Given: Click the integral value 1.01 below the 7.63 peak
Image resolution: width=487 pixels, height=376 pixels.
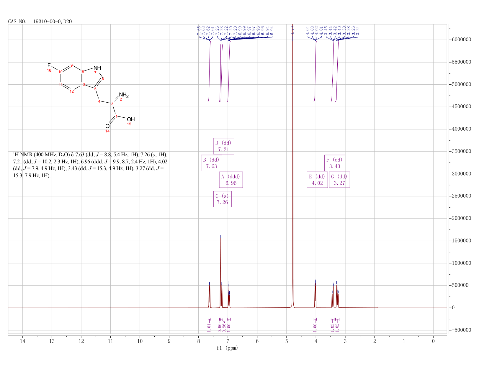Looking at the screenshot, I should point(209,328).
